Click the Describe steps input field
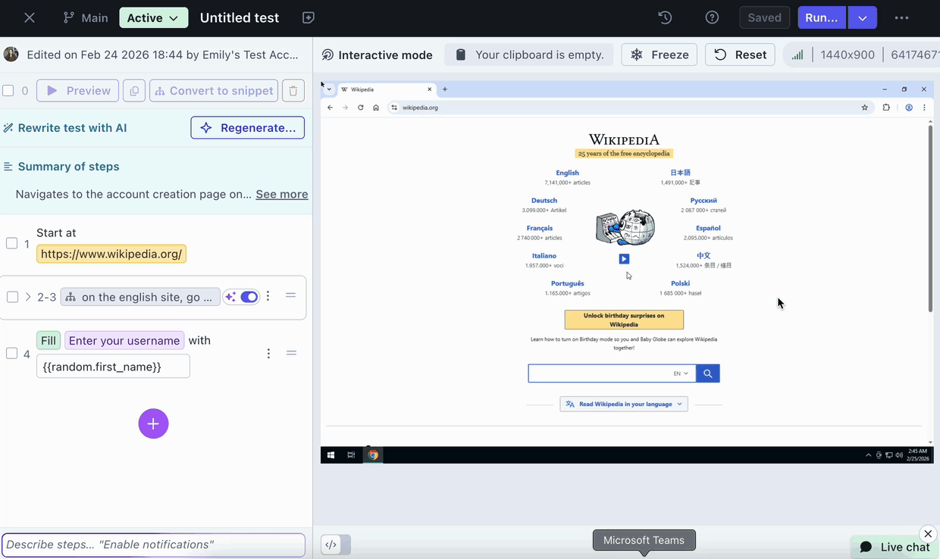 click(153, 545)
